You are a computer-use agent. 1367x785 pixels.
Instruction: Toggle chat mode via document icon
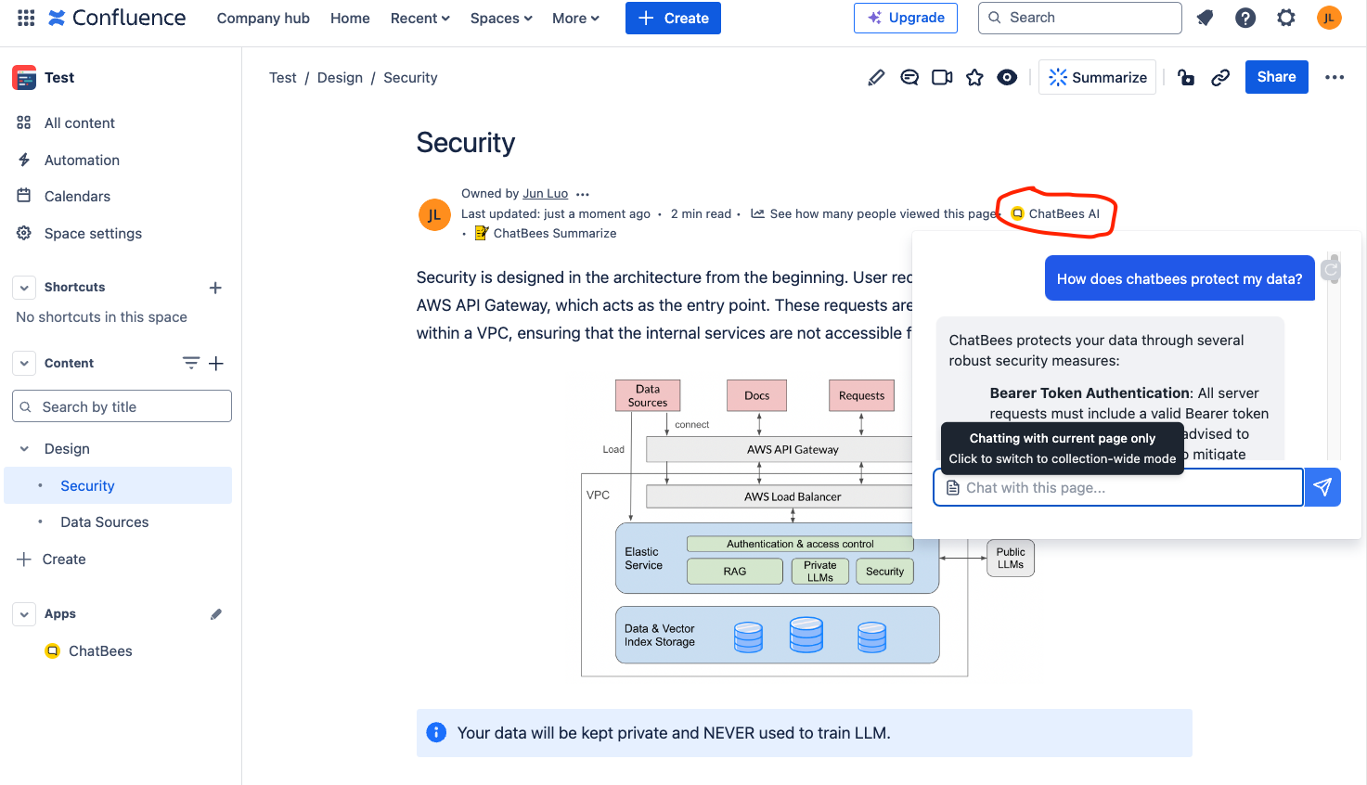point(952,488)
